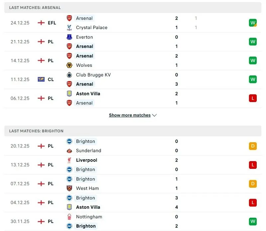Click the chevron next to Show more matches
266x231 pixels.
pyautogui.click(x=154, y=115)
